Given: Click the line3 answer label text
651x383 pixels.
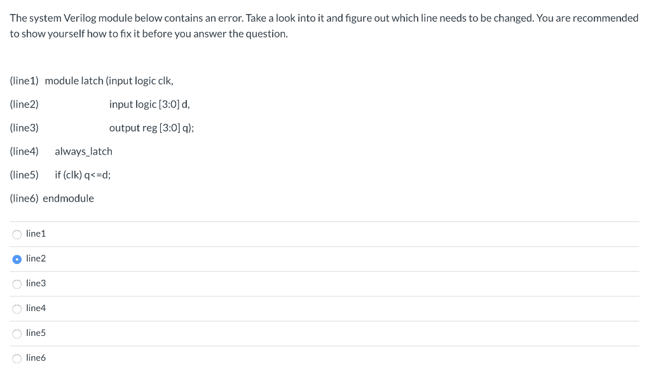Looking at the screenshot, I should pyautogui.click(x=36, y=283).
